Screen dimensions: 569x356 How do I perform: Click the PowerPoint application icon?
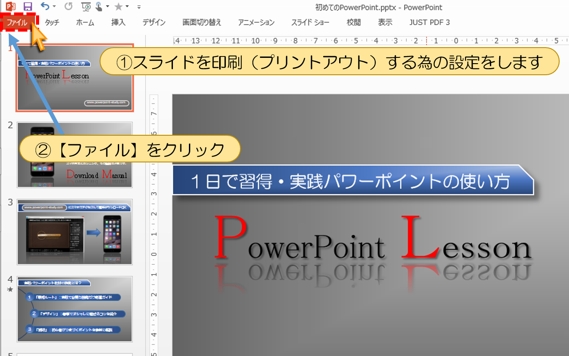(10, 7)
